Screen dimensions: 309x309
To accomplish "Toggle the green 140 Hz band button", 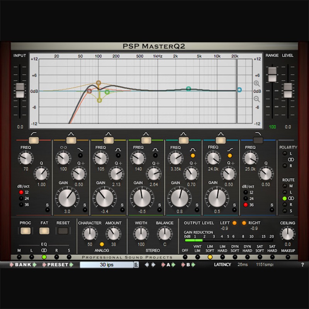I will point(146,140).
